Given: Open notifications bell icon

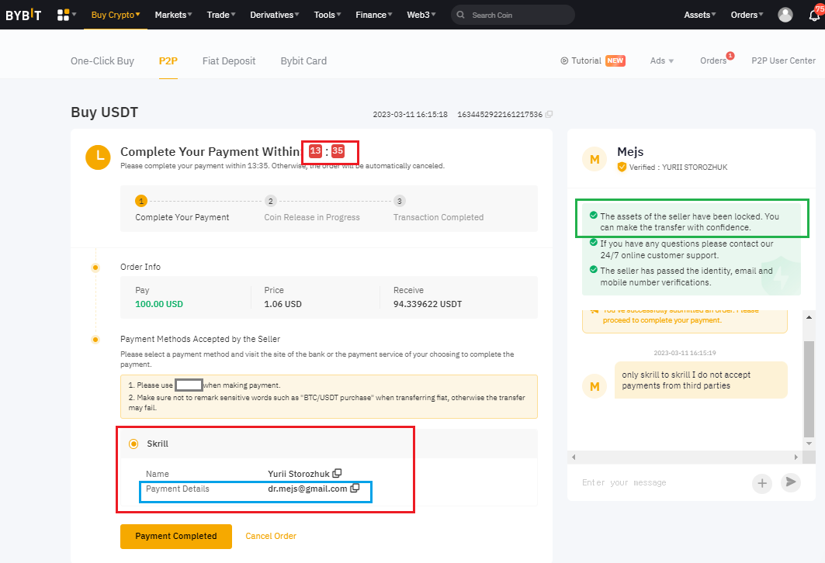Looking at the screenshot, I should [x=814, y=15].
